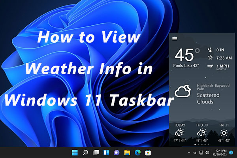Open File Explorer from the taskbar
The image size is (237, 158).
[x=127, y=152]
